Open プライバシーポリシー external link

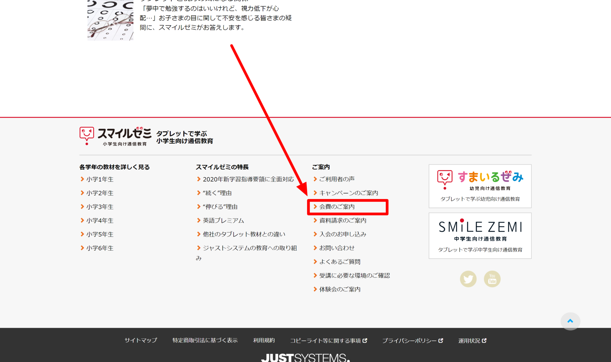coord(412,340)
